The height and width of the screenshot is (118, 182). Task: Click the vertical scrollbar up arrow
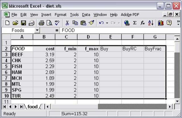(177, 39)
